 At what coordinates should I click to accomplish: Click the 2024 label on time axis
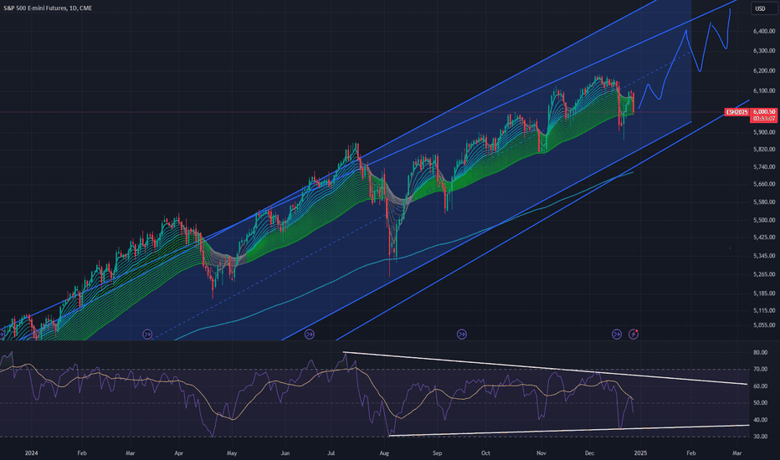(31, 453)
